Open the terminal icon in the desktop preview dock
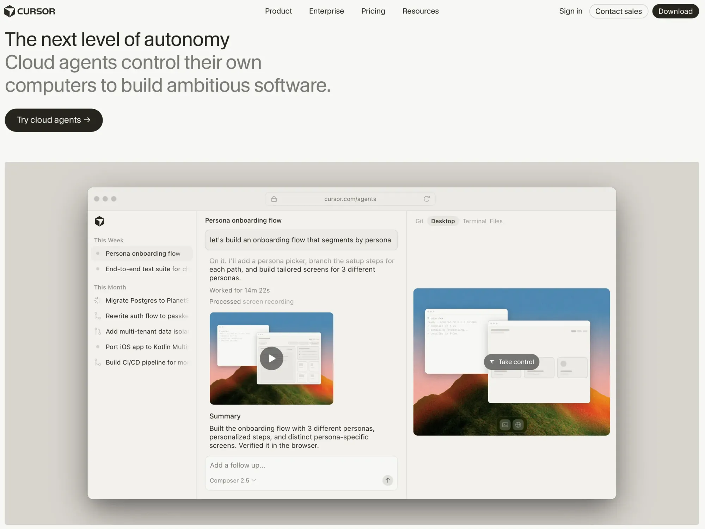The height and width of the screenshot is (529, 705). [505, 425]
